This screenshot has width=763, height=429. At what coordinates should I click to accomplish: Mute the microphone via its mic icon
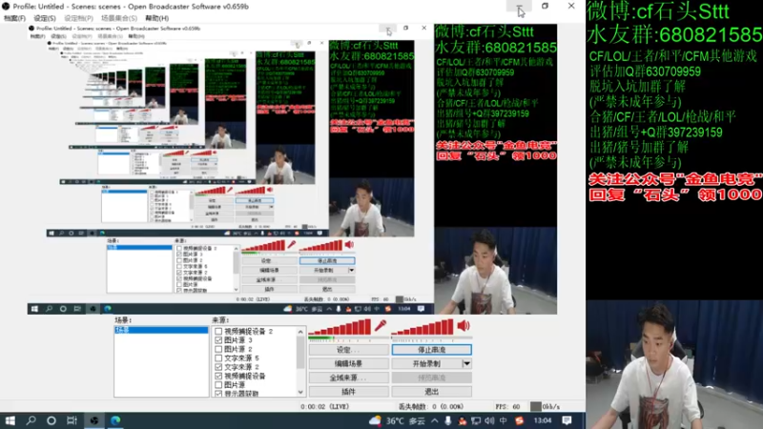click(x=380, y=326)
